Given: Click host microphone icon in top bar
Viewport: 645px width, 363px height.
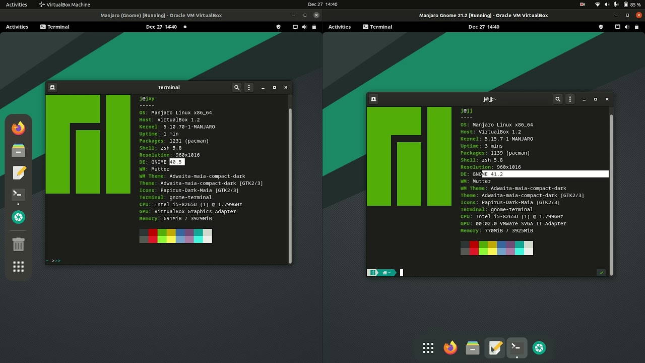Looking at the screenshot, I should (x=616, y=5).
